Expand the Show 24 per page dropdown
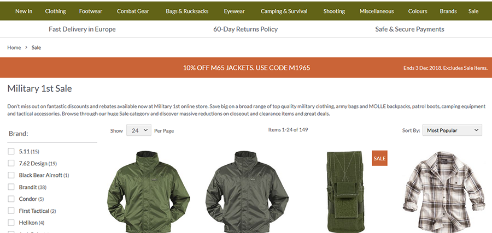The height and width of the screenshot is (233, 492). [x=139, y=130]
